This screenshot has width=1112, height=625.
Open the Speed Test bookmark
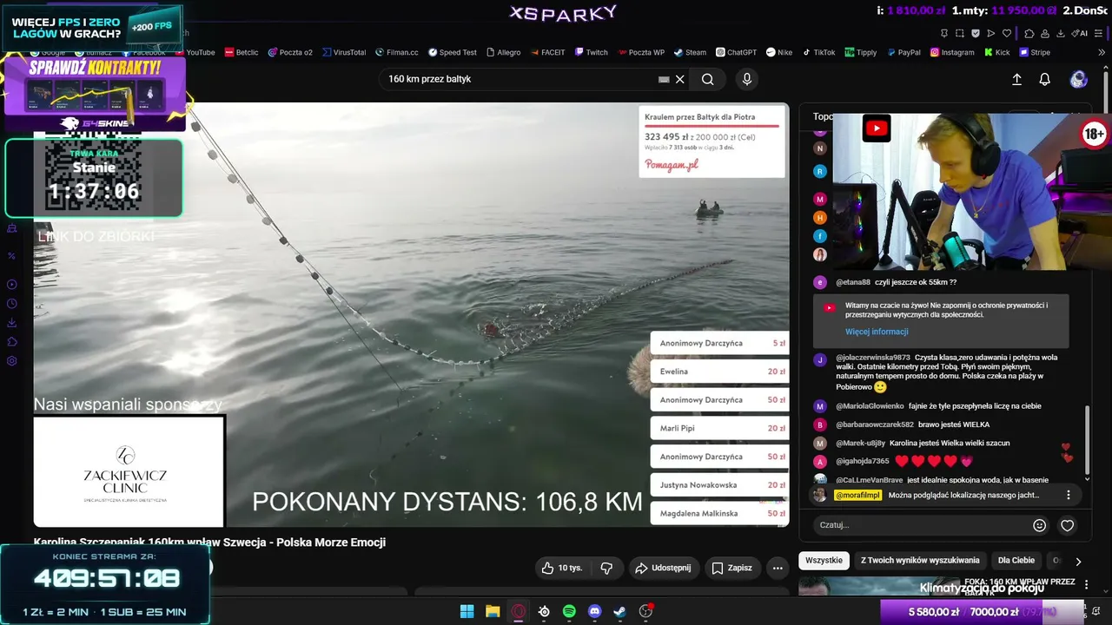452,52
